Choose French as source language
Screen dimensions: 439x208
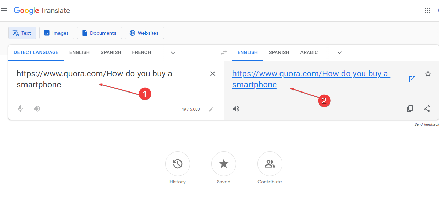coord(142,52)
